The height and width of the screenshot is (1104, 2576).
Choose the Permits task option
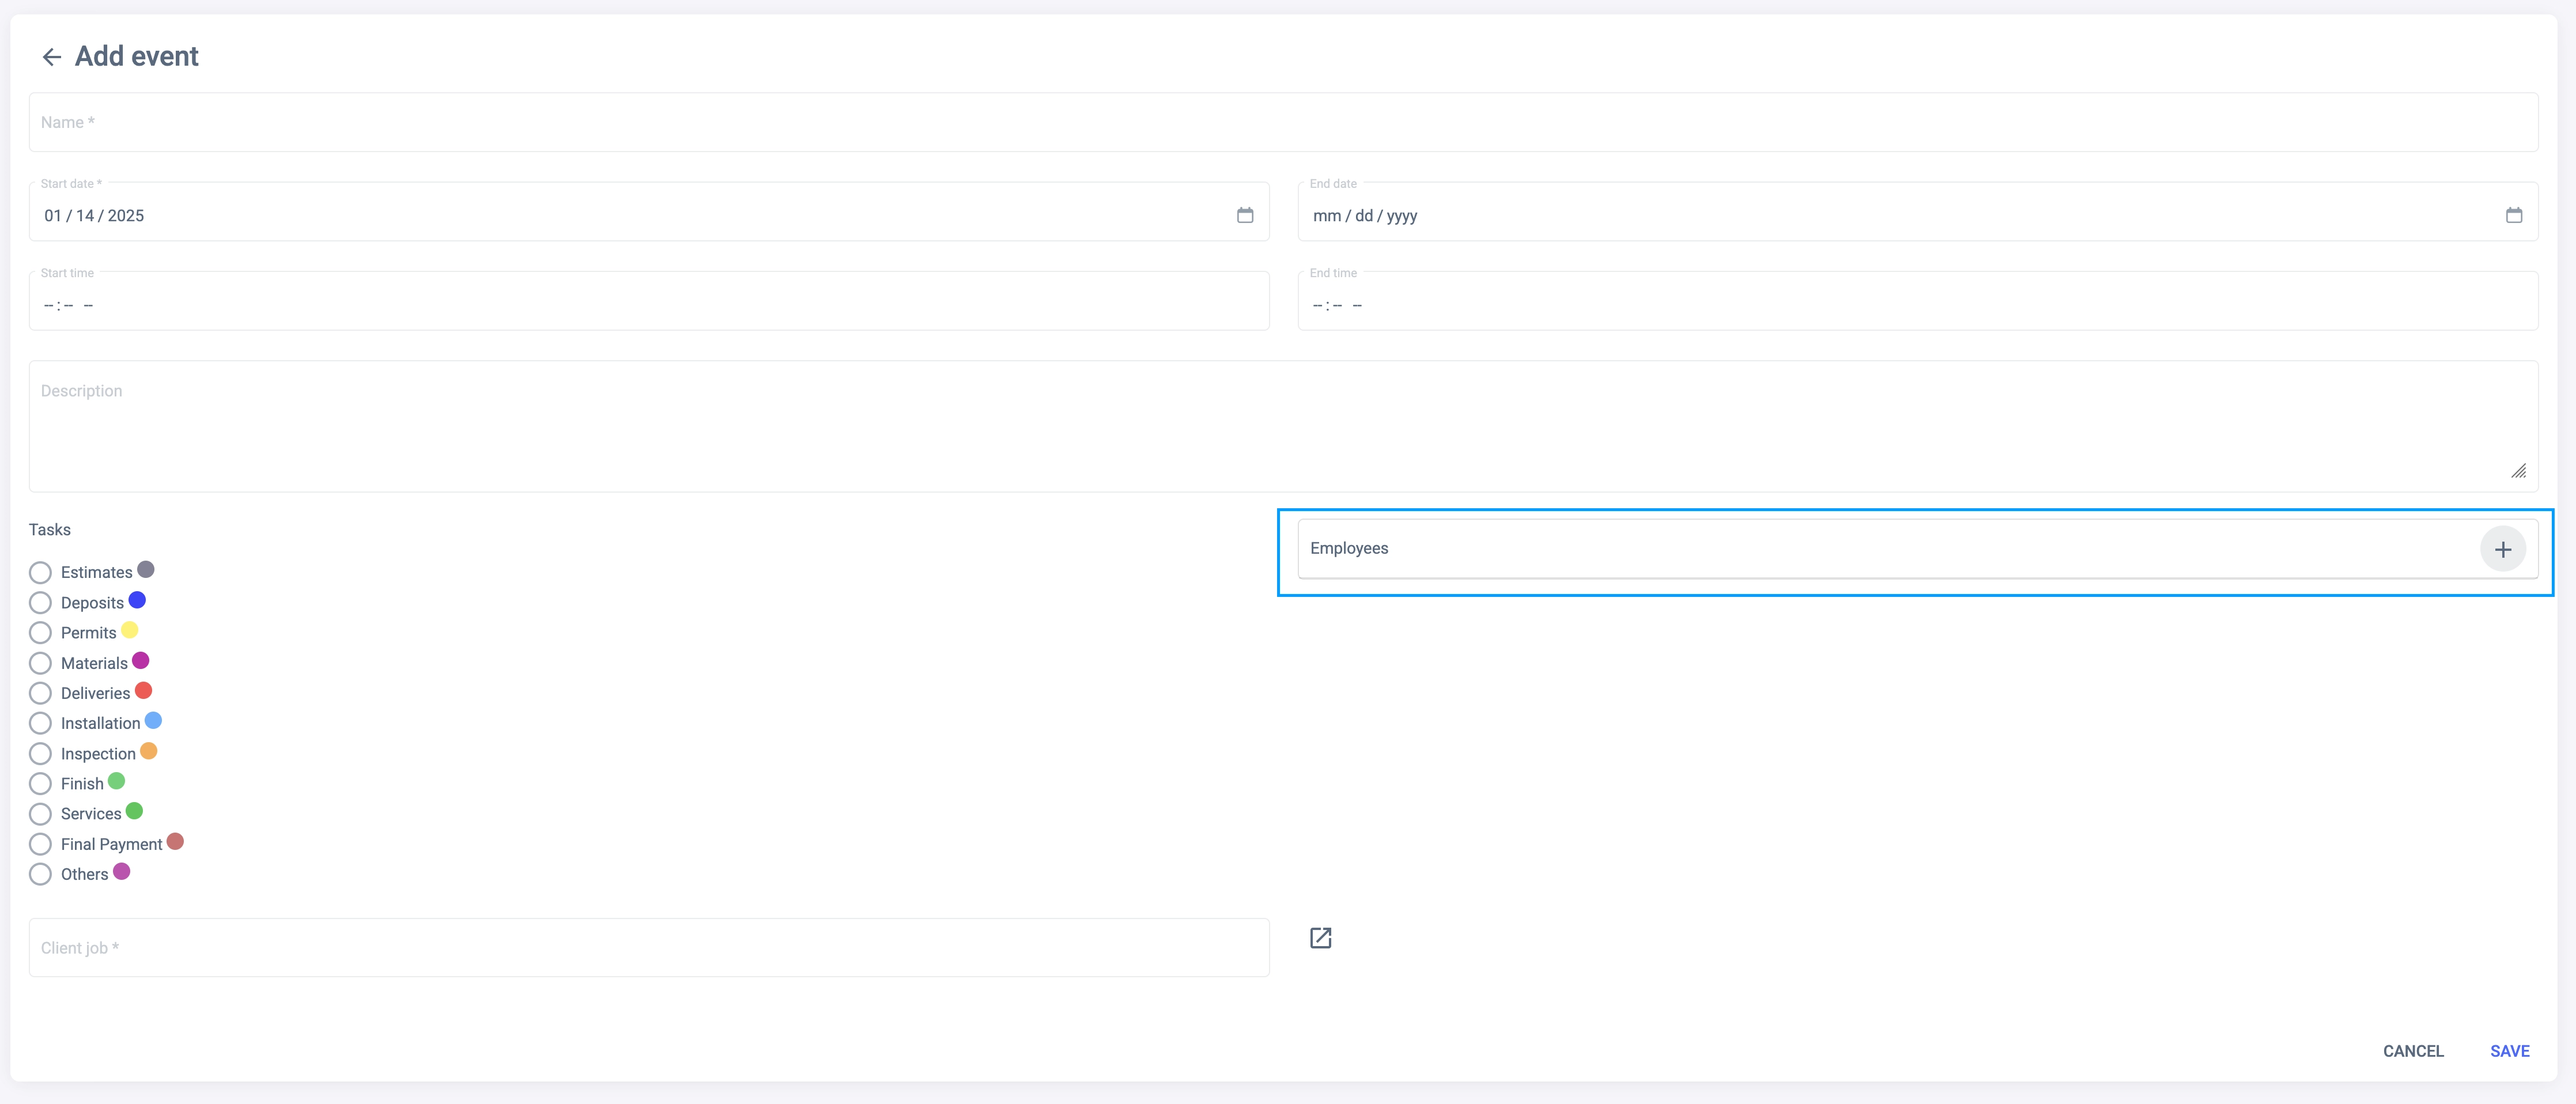(40, 633)
